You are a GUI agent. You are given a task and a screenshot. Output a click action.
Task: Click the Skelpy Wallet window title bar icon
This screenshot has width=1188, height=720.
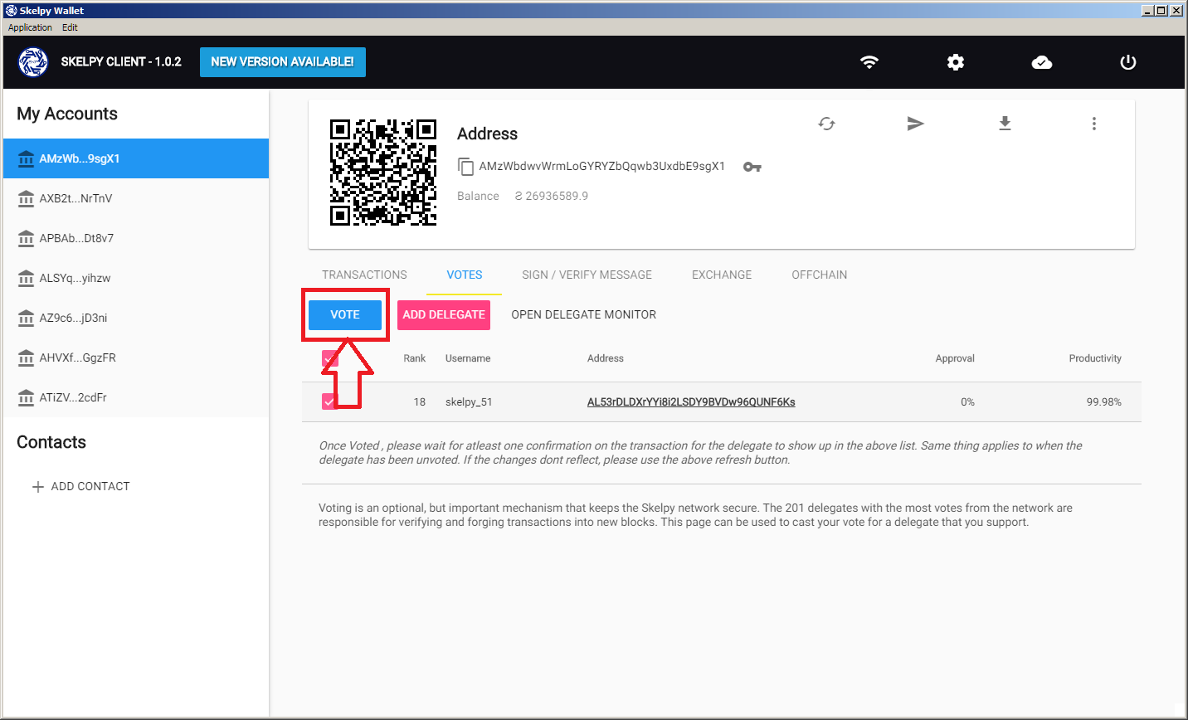[x=12, y=11]
